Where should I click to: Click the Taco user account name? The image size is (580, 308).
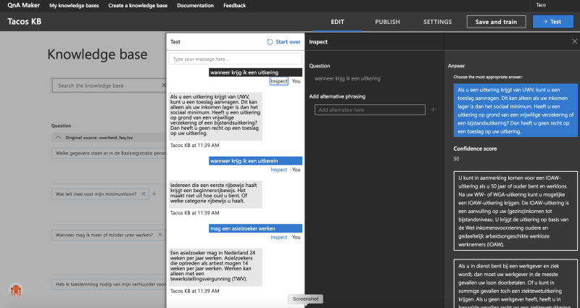[541, 5]
